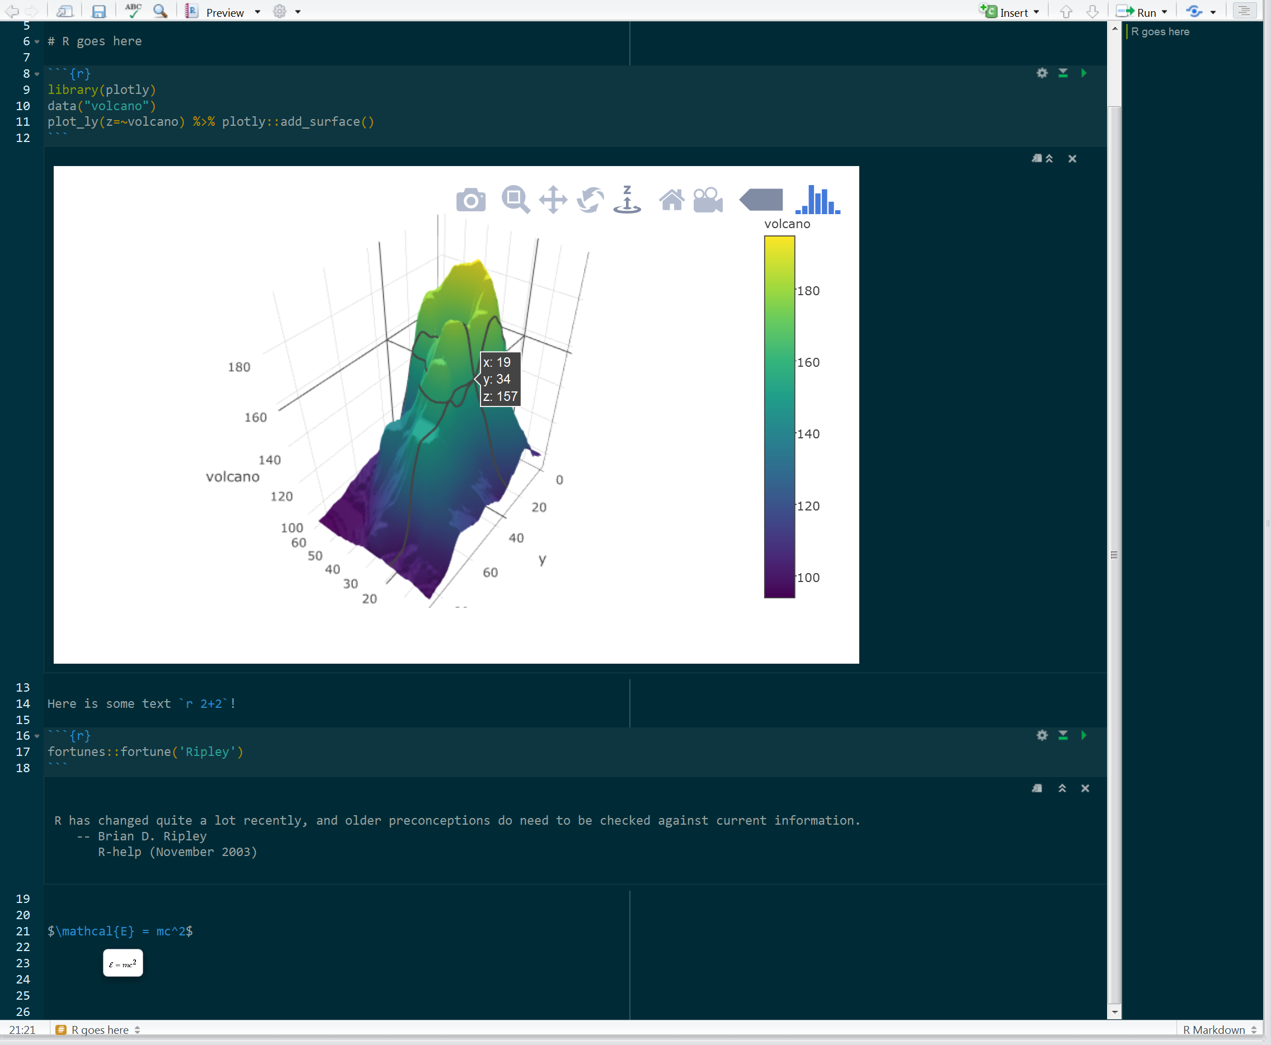Image resolution: width=1271 pixels, height=1045 pixels.
Task: Run spell check (ABC icon)
Action: [x=133, y=11]
